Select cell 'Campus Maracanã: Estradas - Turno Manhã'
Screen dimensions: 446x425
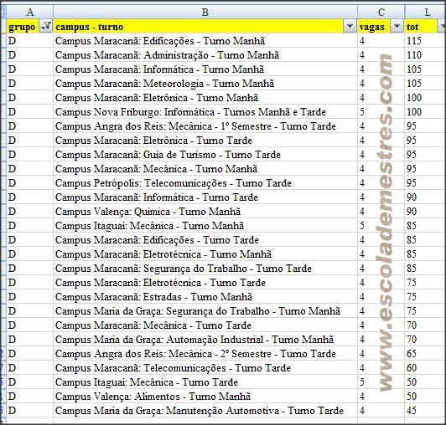(x=205, y=297)
